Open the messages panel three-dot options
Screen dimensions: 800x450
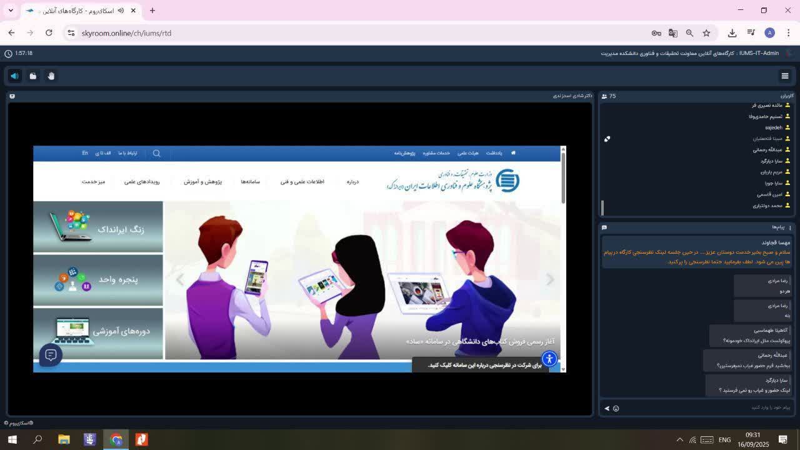click(790, 227)
